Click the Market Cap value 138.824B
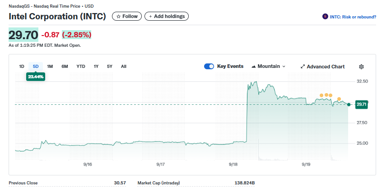Screen dimensions: 382x188 [245, 183]
